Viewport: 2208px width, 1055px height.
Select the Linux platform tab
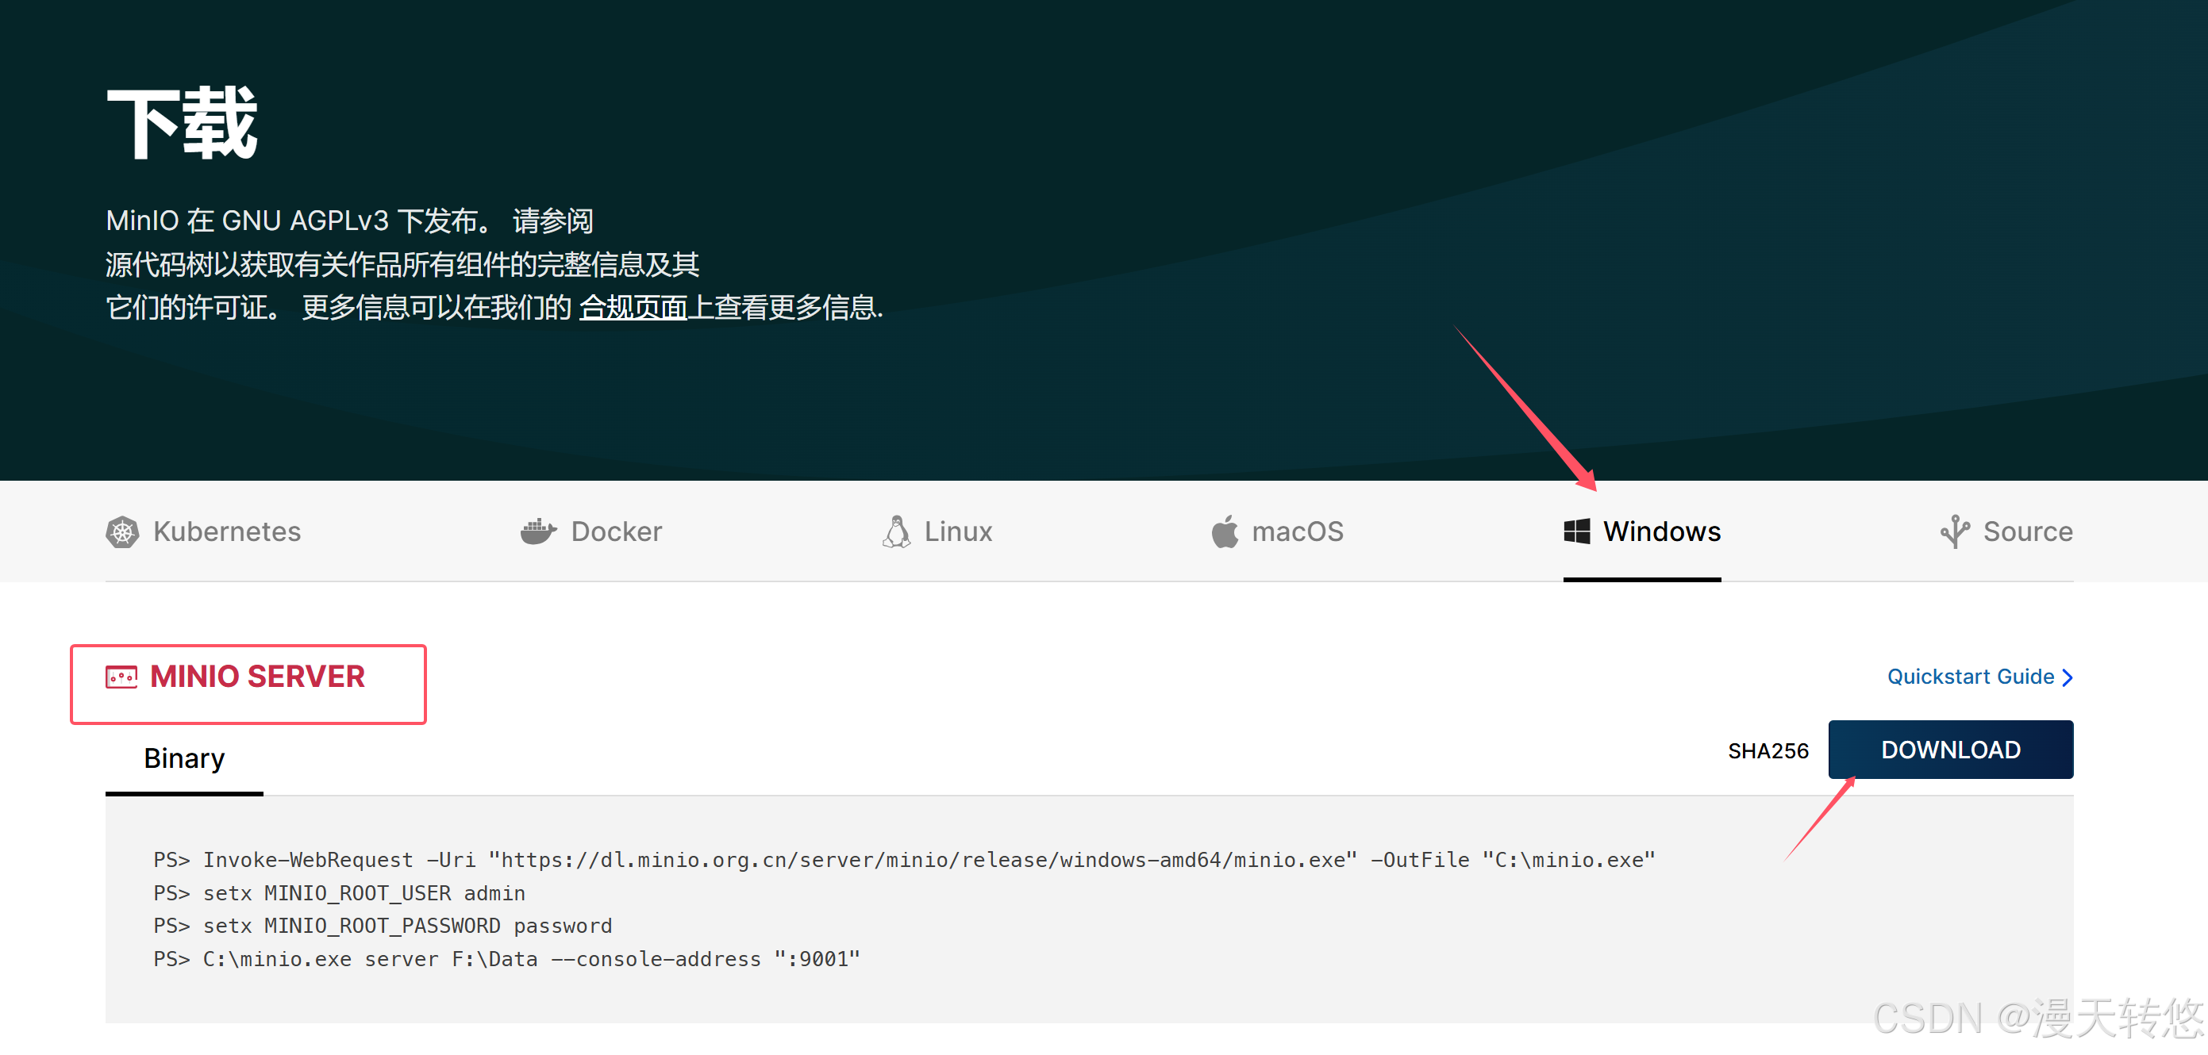tap(957, 531)
